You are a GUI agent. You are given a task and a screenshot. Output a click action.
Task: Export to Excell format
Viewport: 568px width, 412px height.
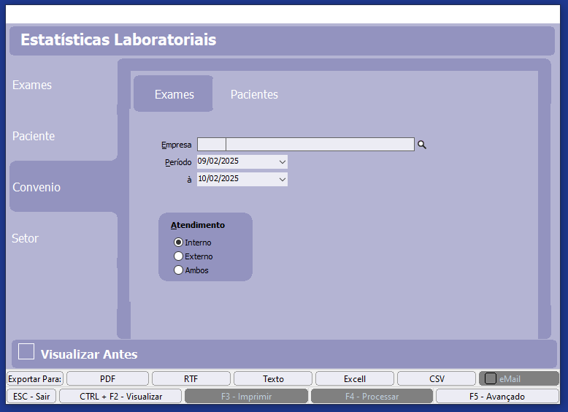click(355, 378)
